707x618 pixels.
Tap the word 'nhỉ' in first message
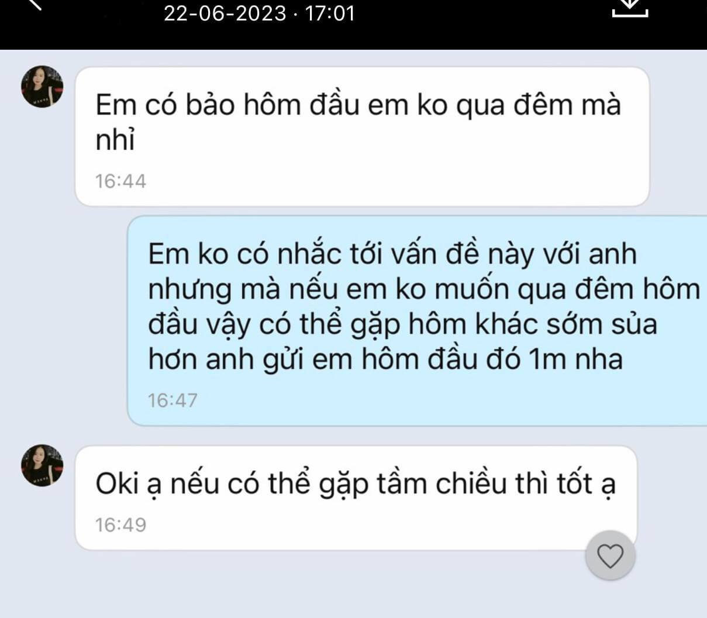[x=115, y=140]
